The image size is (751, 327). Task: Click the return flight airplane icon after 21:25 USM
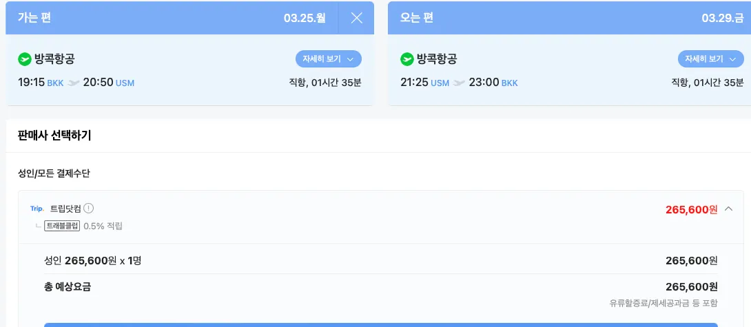point(459,83)
